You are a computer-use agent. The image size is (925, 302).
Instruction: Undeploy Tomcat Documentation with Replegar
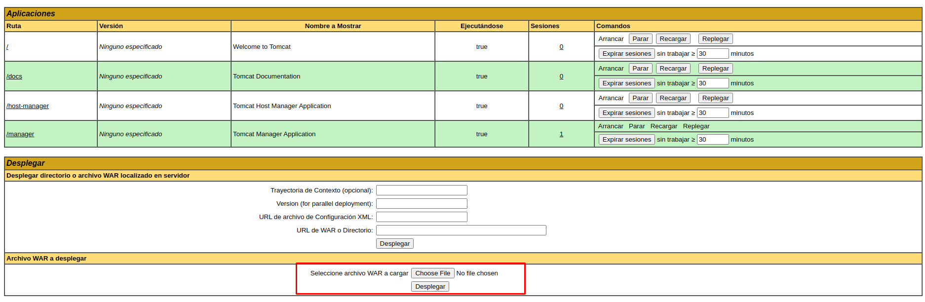[716, 69]
